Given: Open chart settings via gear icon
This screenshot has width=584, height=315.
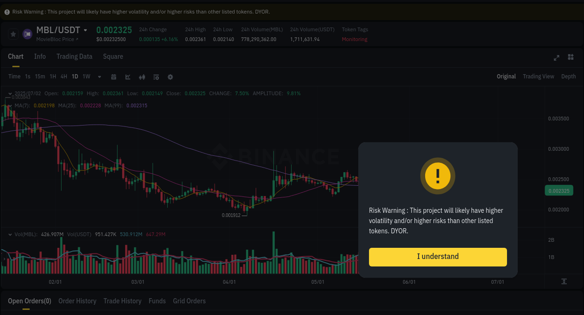Looking at the screenshot, I should pos(170,77).
